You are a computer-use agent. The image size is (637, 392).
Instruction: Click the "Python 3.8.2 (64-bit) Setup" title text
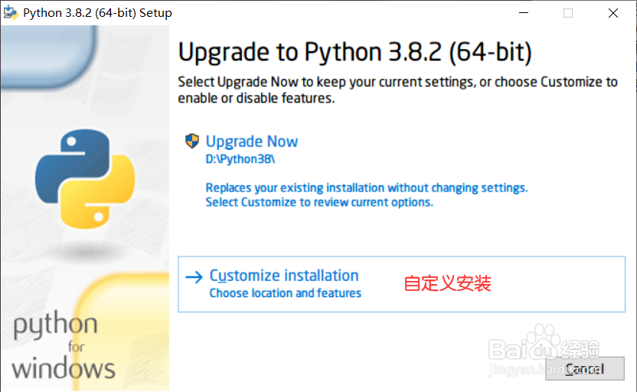tap(97, 13)
